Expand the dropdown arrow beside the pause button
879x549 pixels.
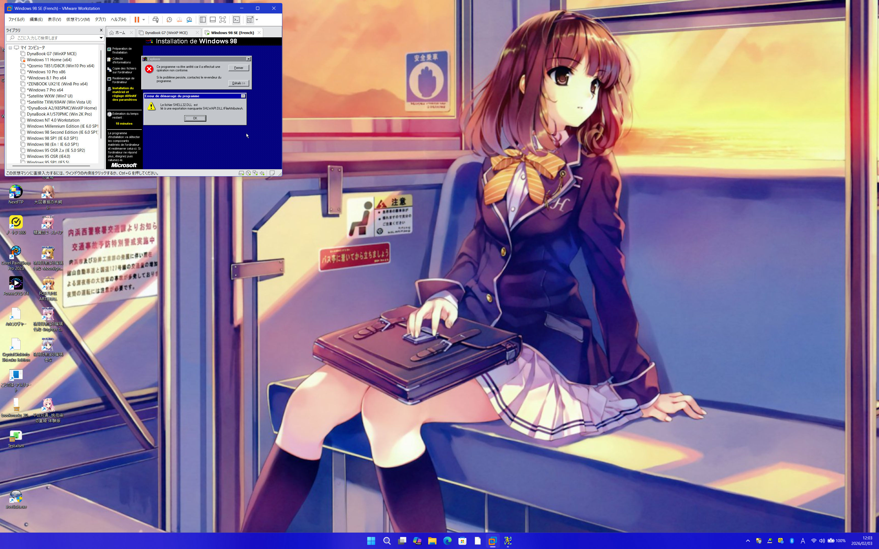coord(144,19)
